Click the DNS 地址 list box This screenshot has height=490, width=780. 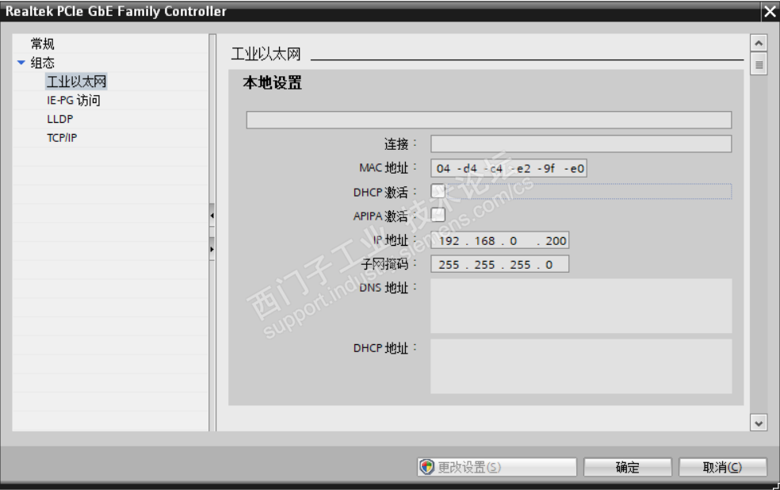tap(581, 306)
